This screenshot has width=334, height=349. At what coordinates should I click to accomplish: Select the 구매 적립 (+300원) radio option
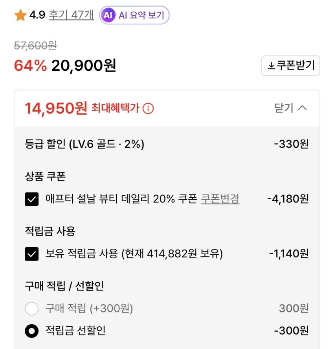[x=32, y=309]
